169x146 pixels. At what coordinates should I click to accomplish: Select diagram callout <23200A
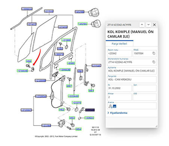click(x=41, y=96)
